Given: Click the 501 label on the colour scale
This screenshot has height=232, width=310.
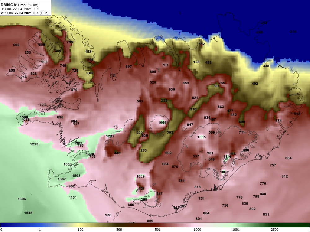Looking at the screenshot, I should (158, 230).
